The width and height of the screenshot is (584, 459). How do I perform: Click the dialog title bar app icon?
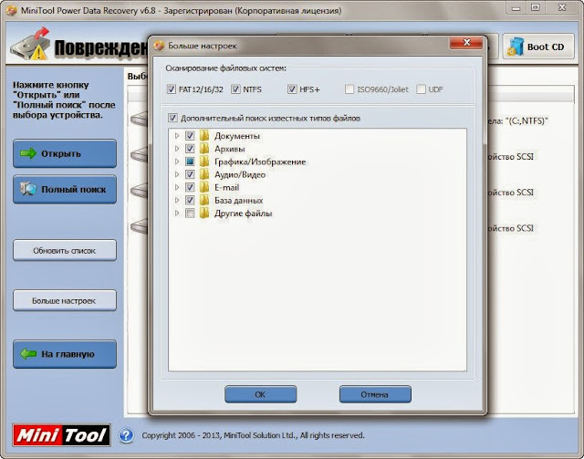pos(159,46)
